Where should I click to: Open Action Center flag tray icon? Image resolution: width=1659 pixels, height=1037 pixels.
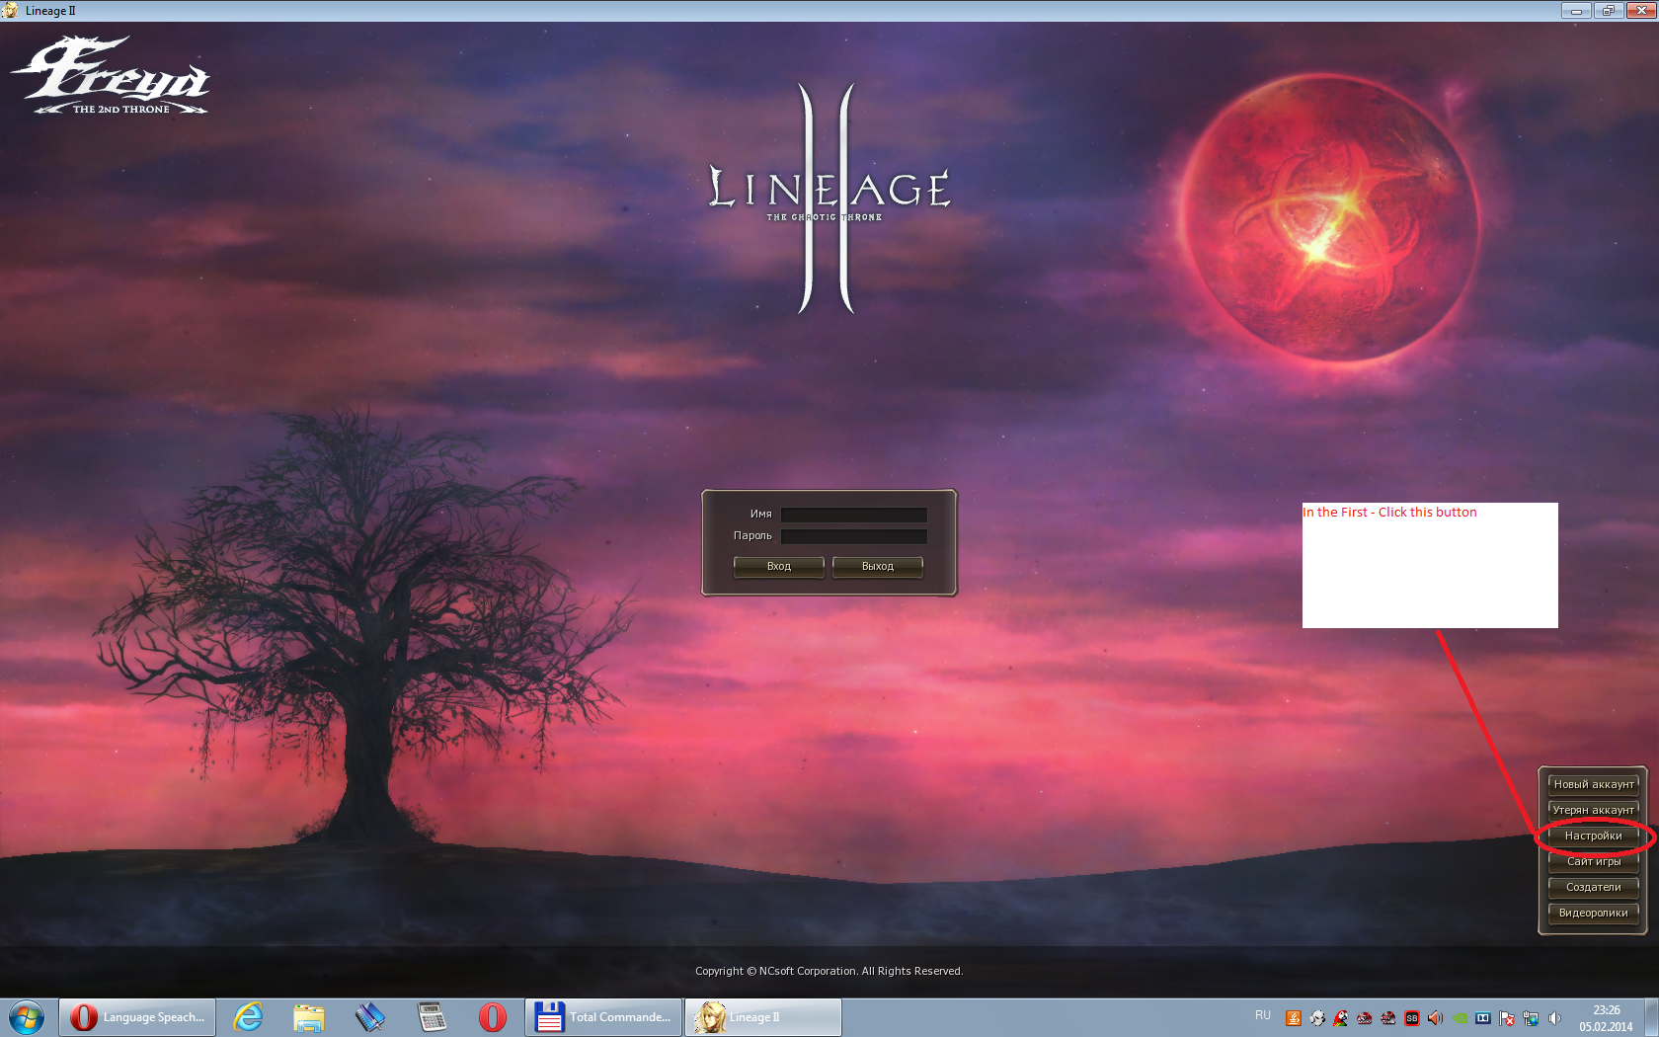point(1507,1018)
